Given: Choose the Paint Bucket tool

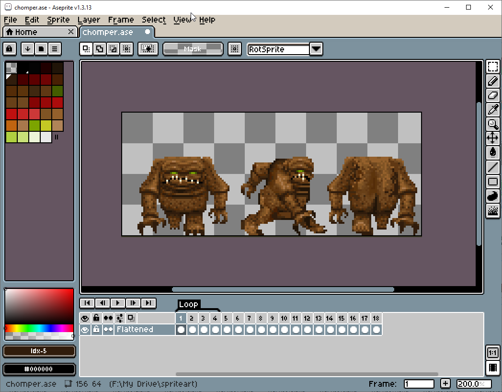Looking at the screenshot, I should 493,153.
